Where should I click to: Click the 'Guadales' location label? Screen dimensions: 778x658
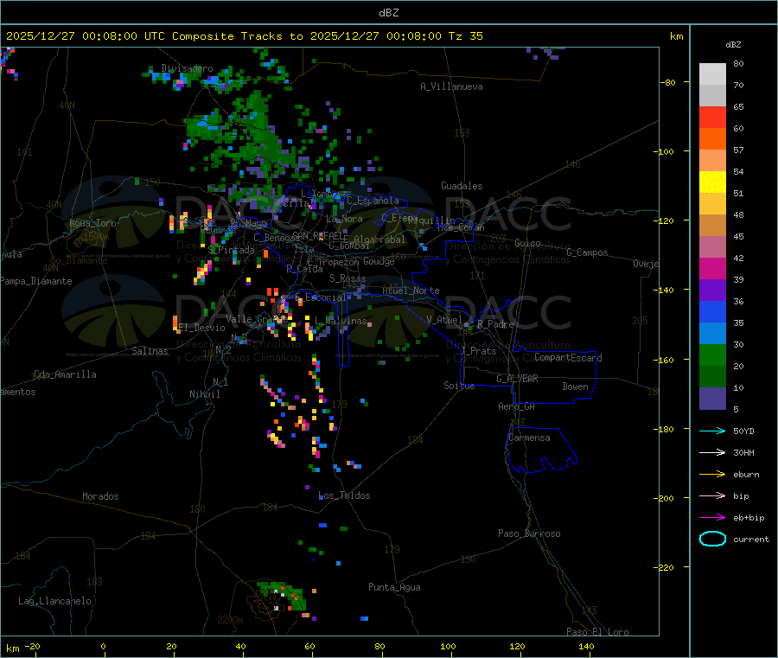point(462,186)
